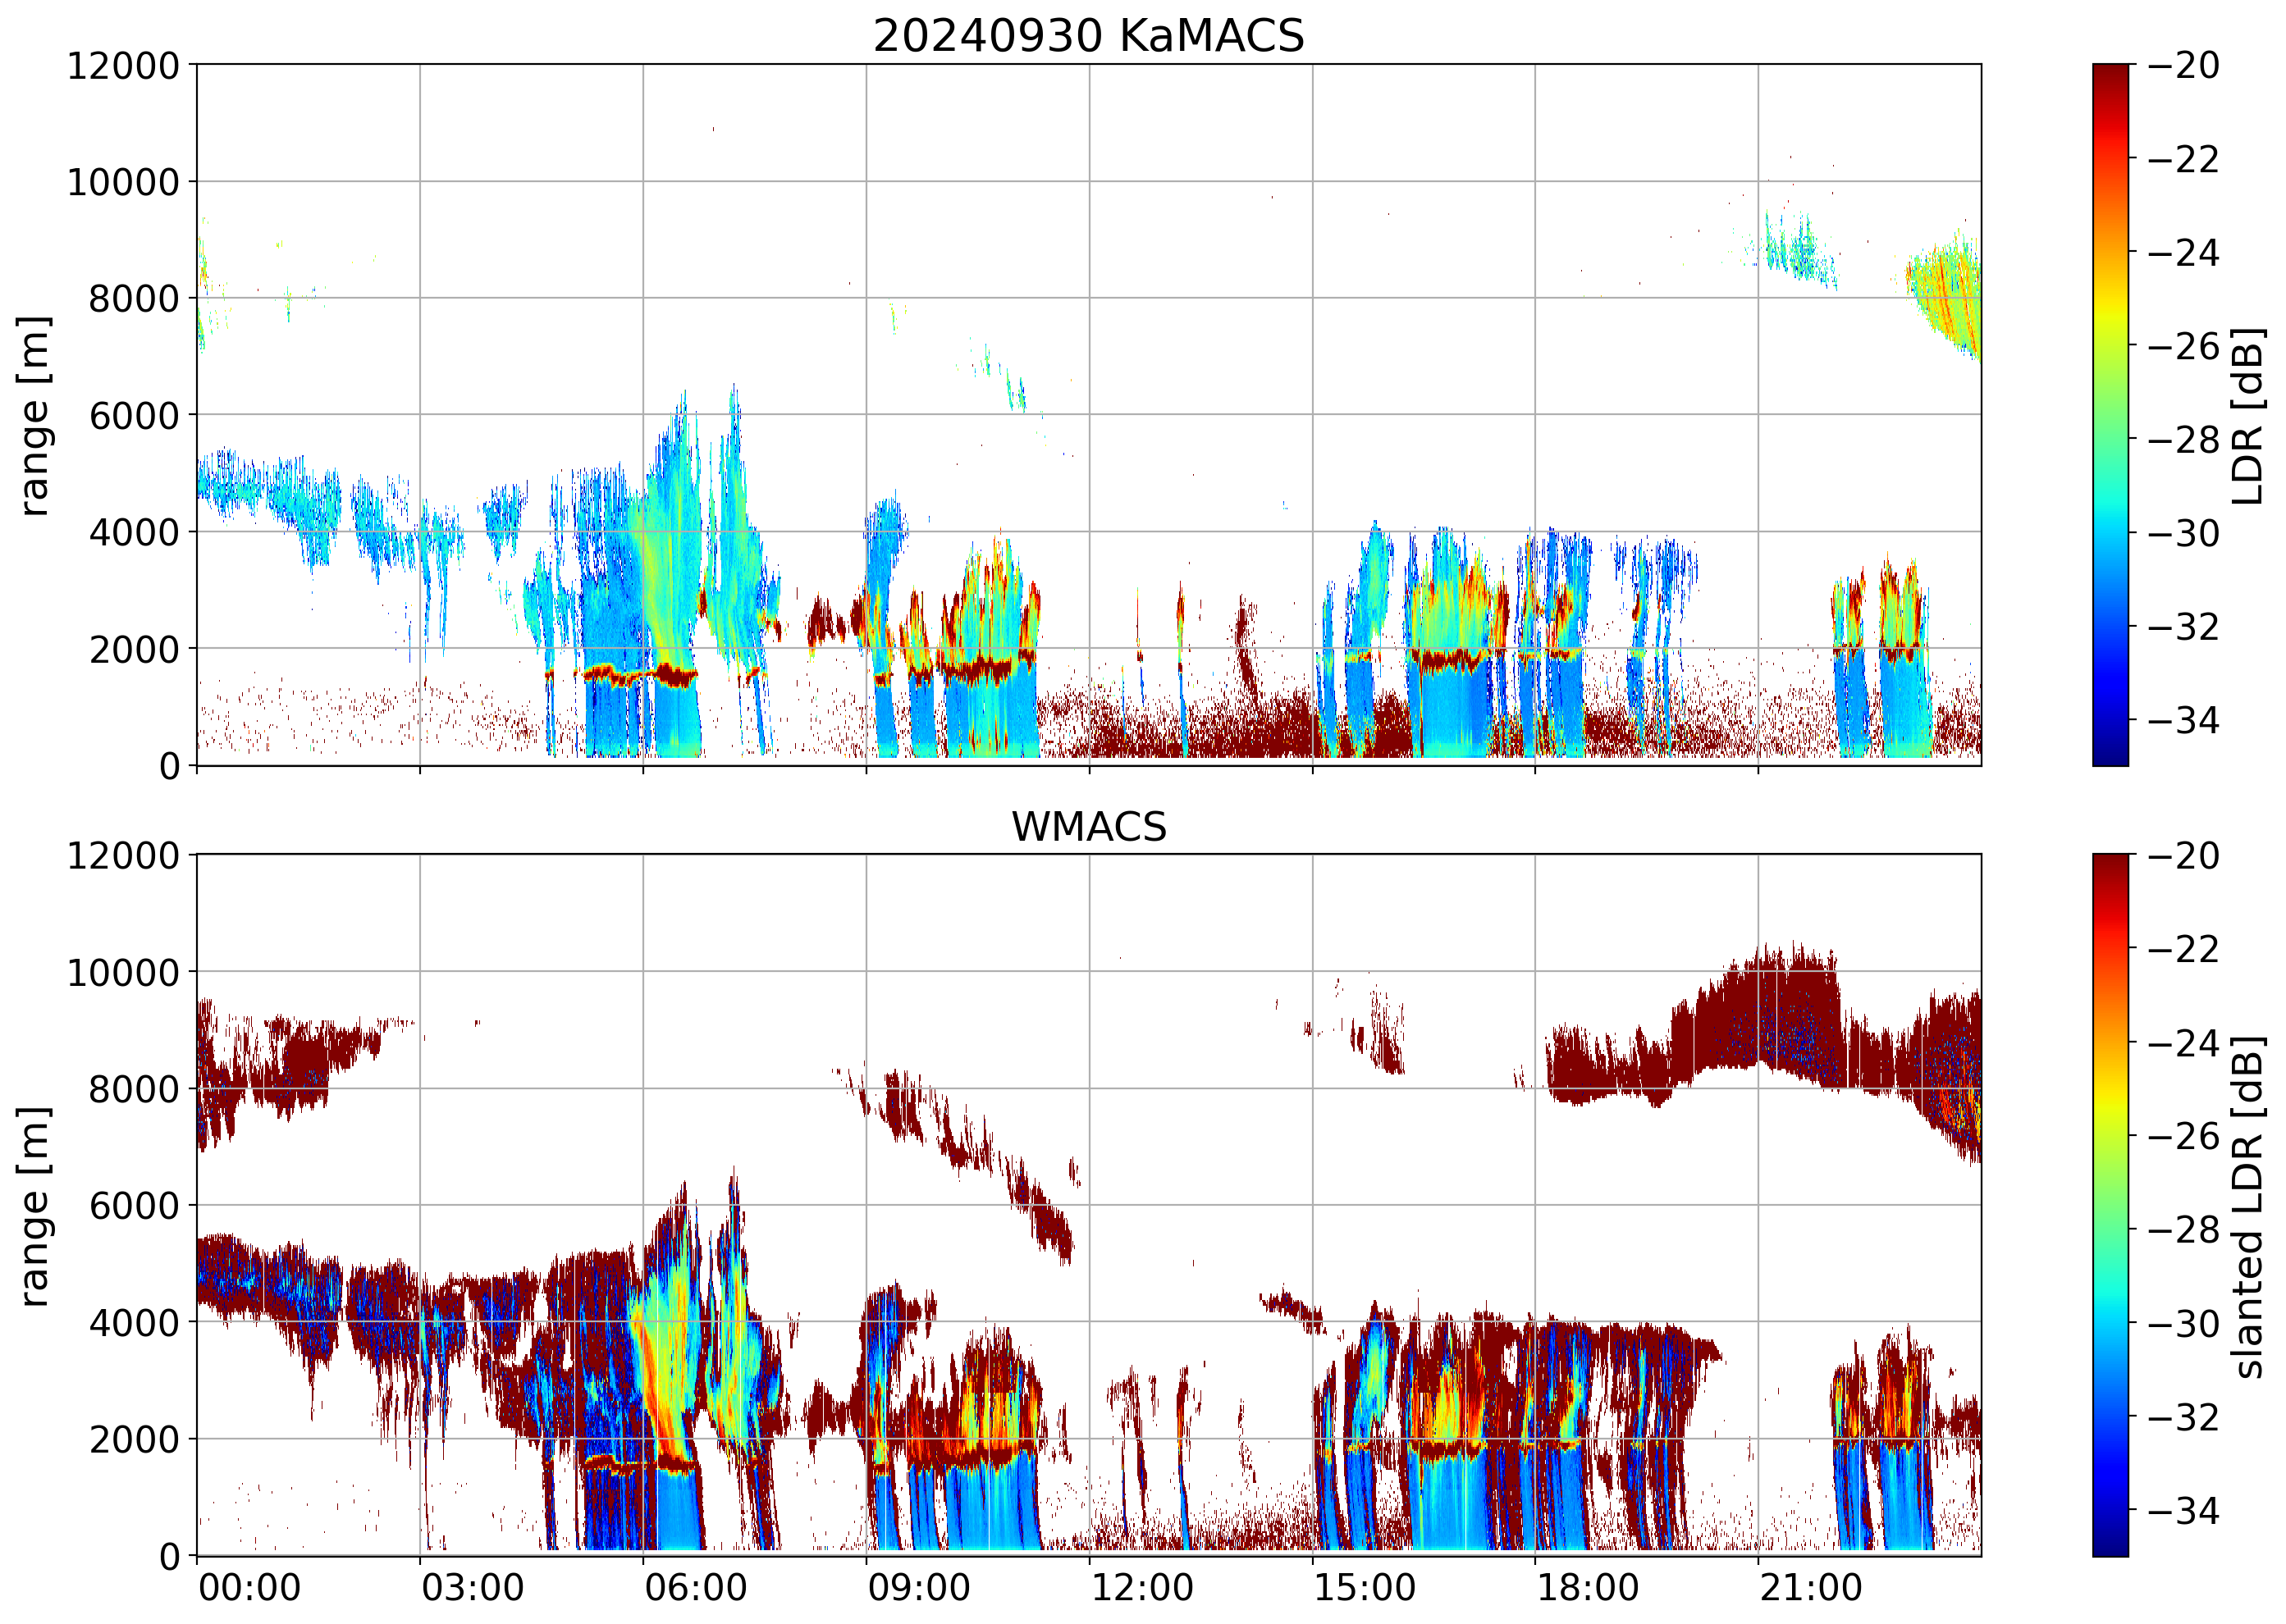The height and width of the screenshot is (1624, 2286).
Task: Click the -20 tick on upper colorbar
Action: click(x=2183, y=66)
